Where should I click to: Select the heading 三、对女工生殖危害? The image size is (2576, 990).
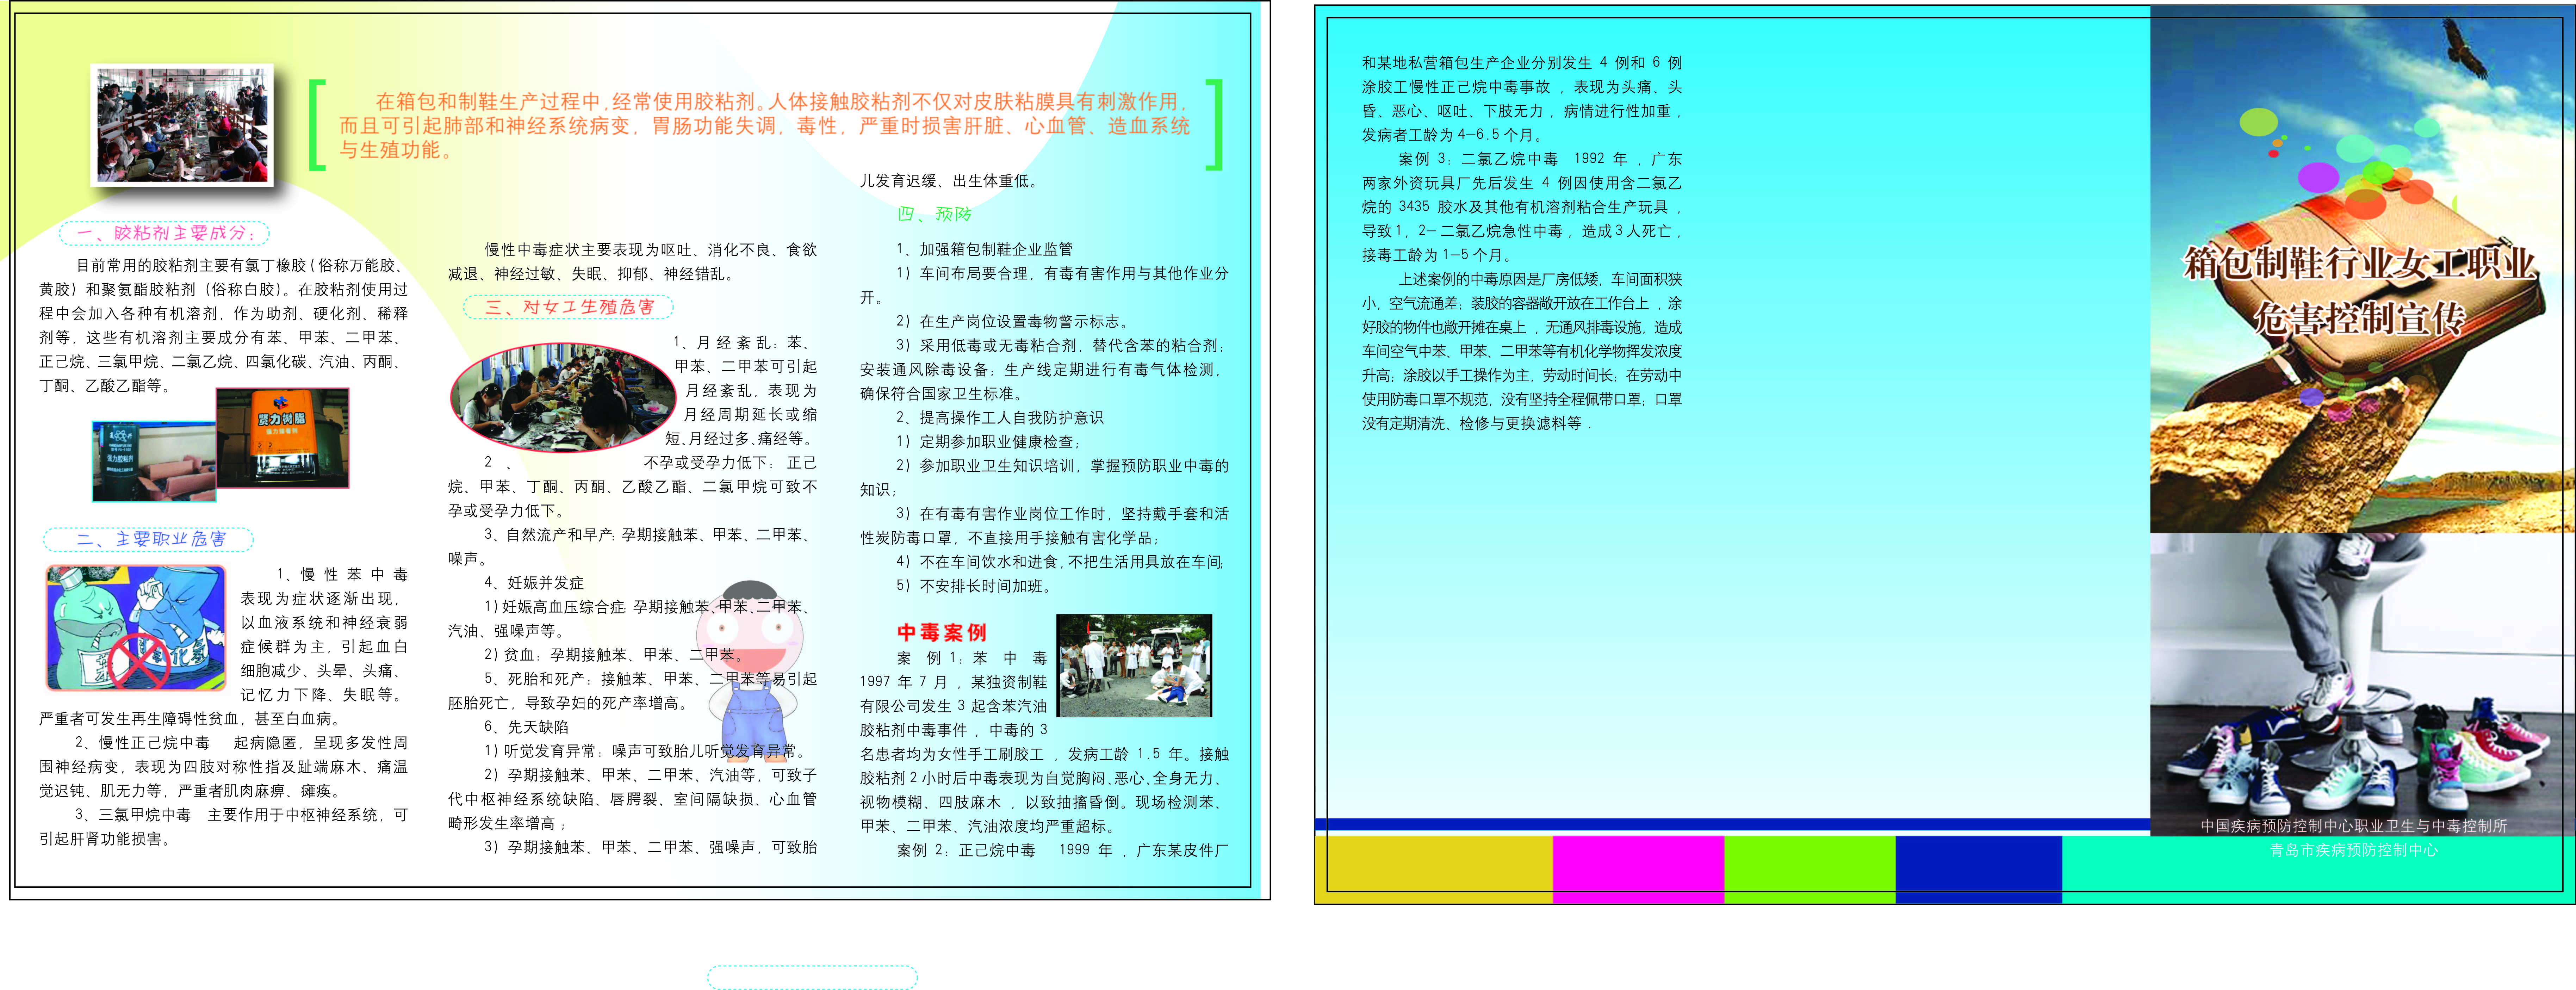click(x=569, y=307)
